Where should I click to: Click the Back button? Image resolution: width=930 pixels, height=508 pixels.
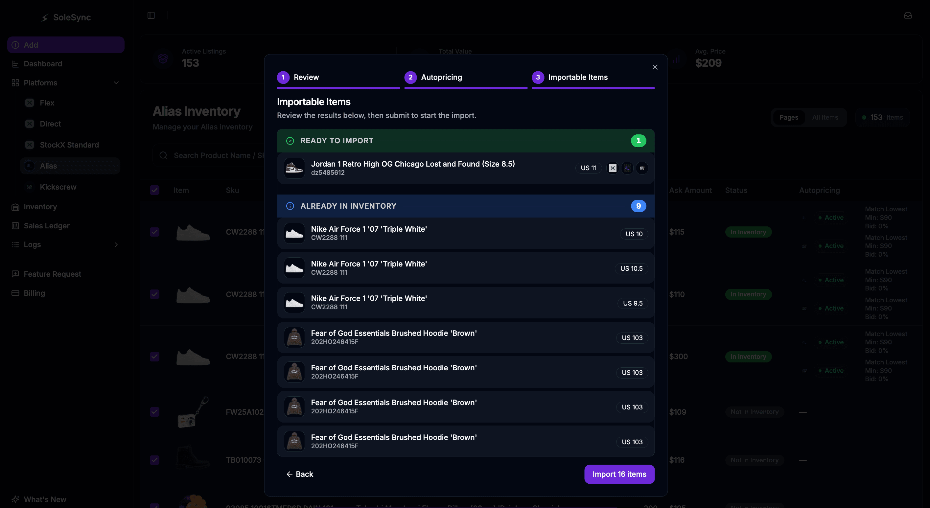[x=300, y=474]
